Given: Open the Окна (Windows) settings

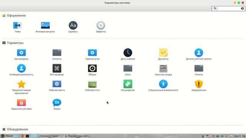Looking at the screenshot, I should (128, 70).
